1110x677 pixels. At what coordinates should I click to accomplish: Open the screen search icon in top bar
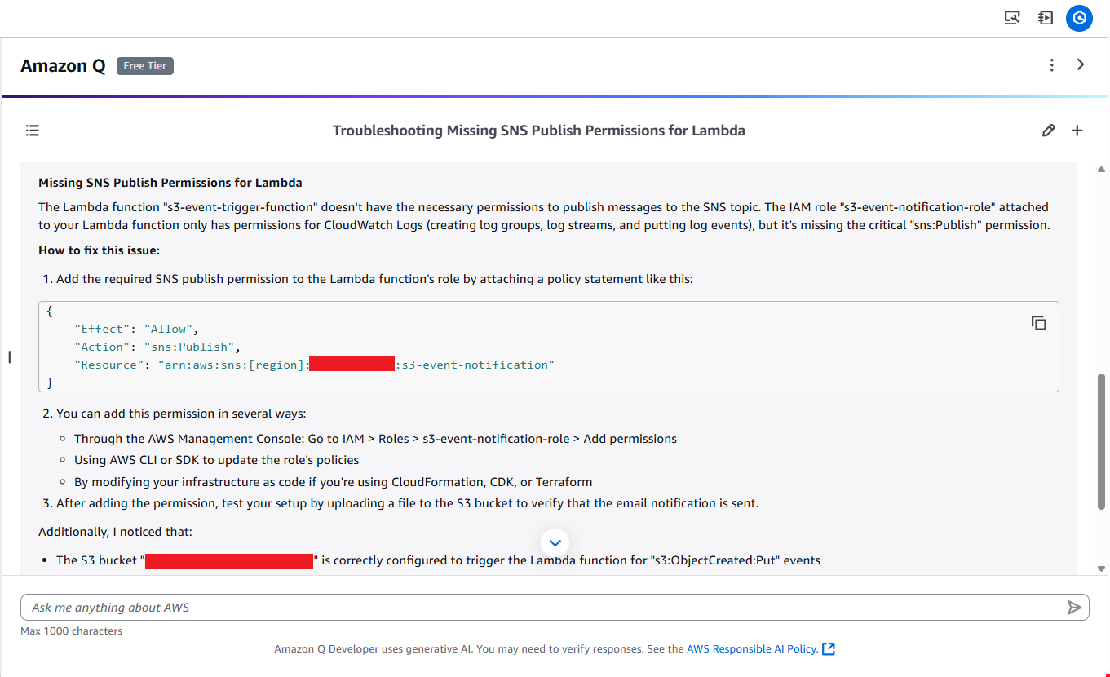pyautogui.click(x=1012, y=18)
